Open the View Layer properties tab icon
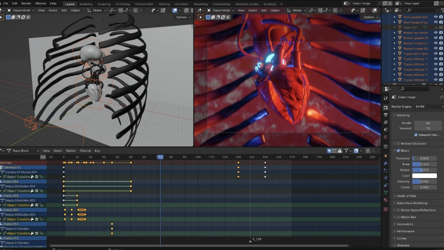This screenshot has height=250, width=444. (386, 122)
